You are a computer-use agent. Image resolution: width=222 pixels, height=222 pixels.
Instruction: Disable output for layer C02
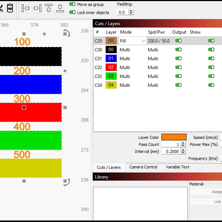pos(178,67)
